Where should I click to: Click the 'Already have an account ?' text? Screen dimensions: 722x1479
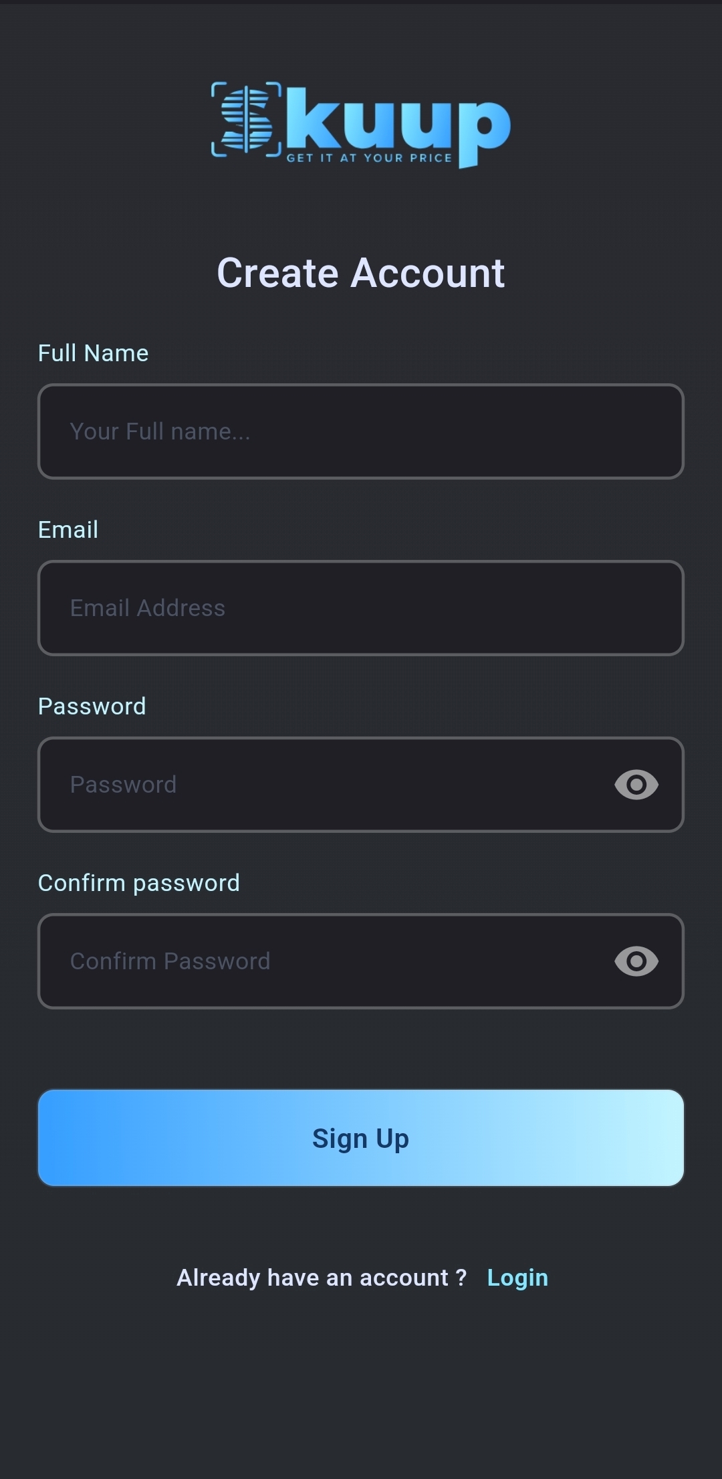coord(322,1278)
